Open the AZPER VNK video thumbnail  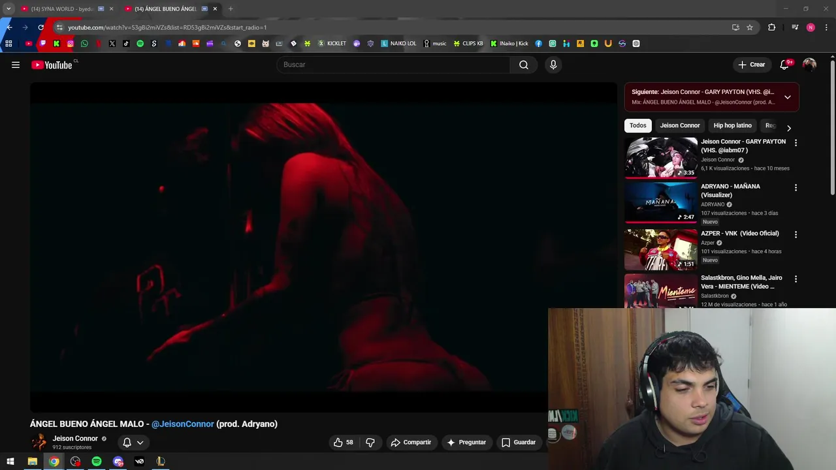(661, 249)
